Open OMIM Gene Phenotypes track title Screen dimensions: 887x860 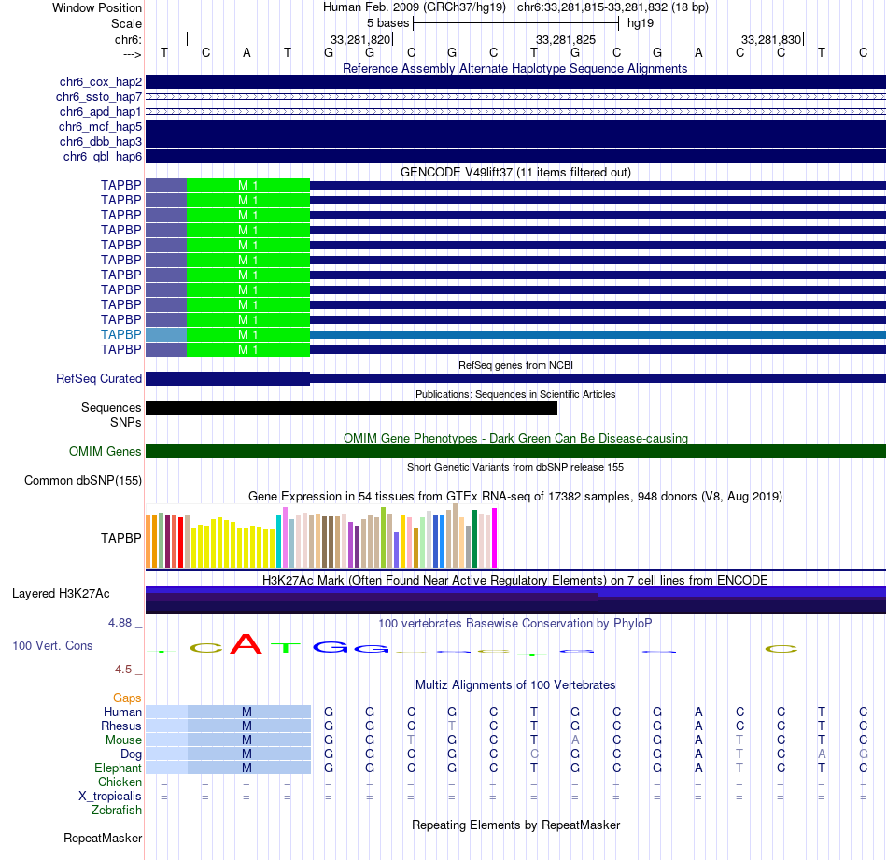pyautogui.click(x=515, y=439)
